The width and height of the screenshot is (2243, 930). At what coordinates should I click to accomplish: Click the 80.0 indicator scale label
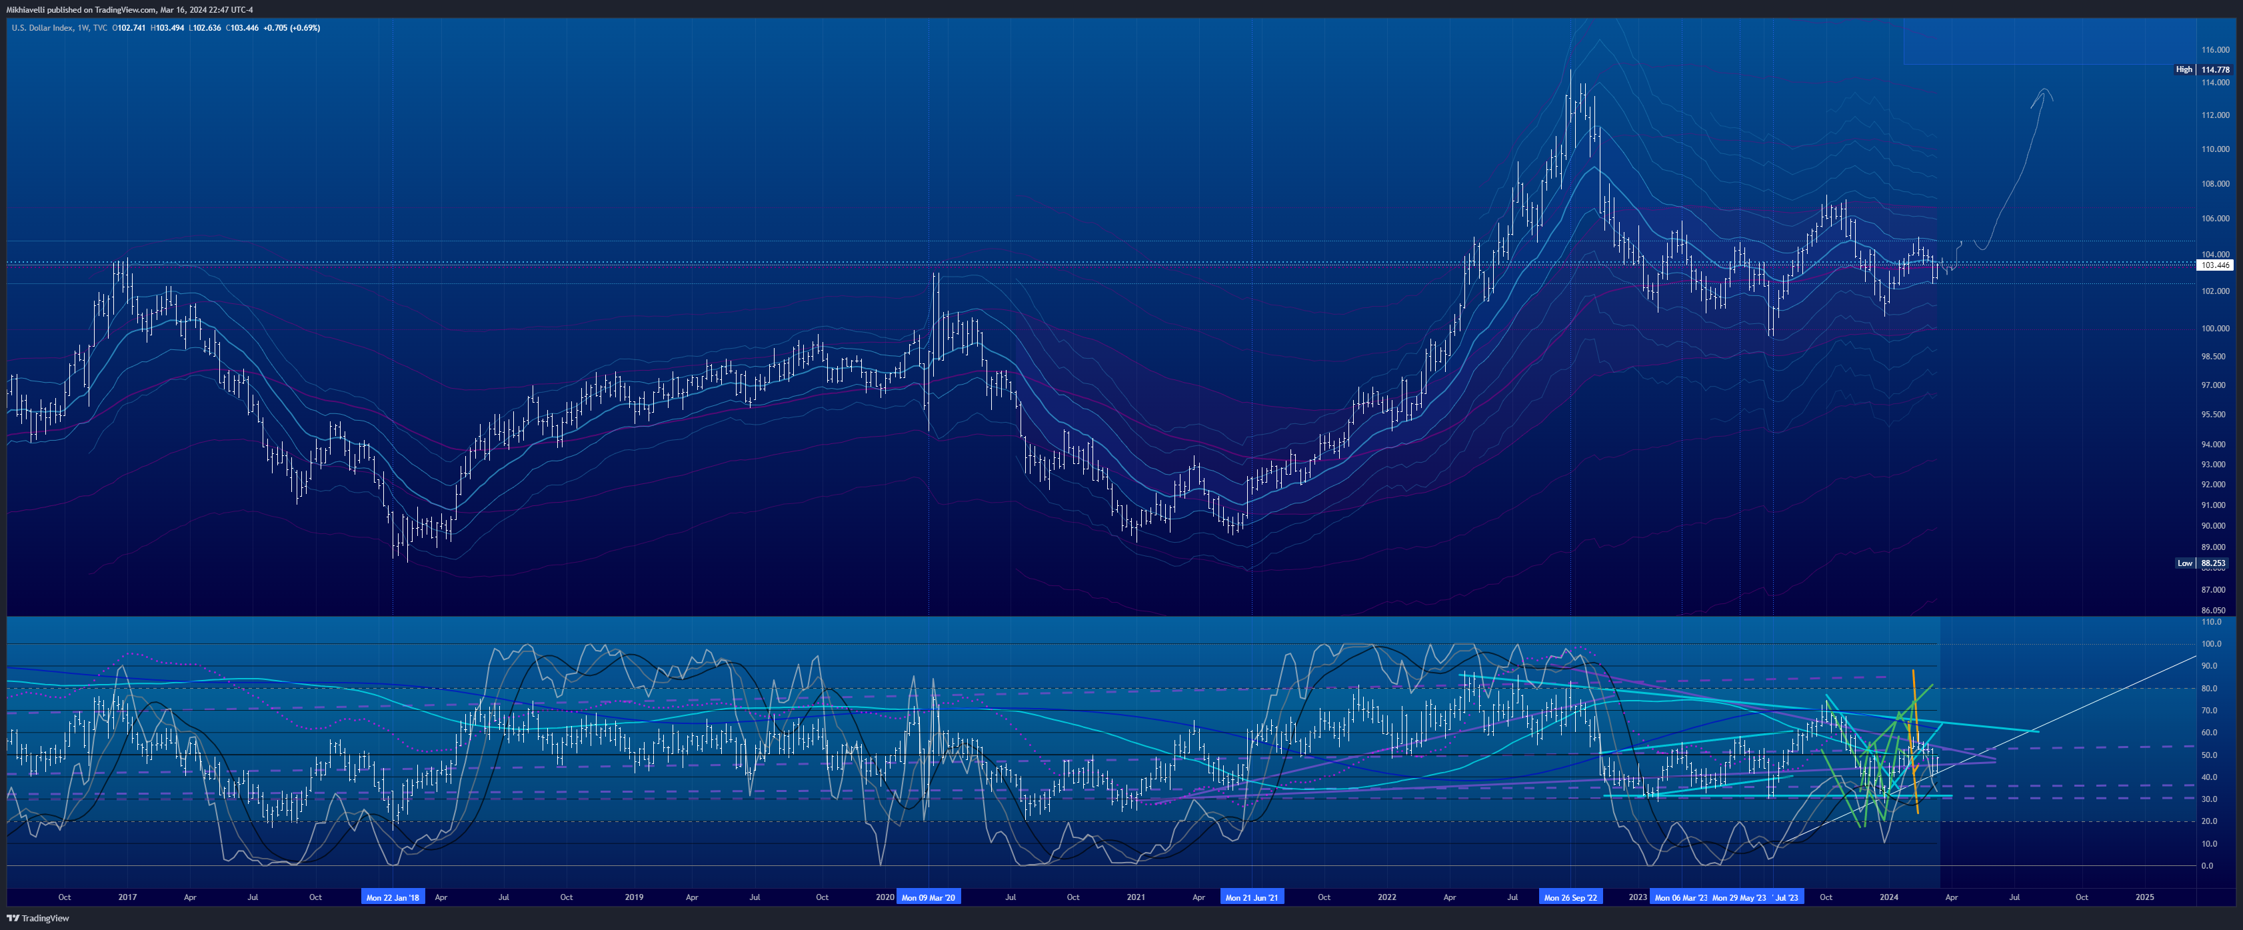(x=2209, y=688)
